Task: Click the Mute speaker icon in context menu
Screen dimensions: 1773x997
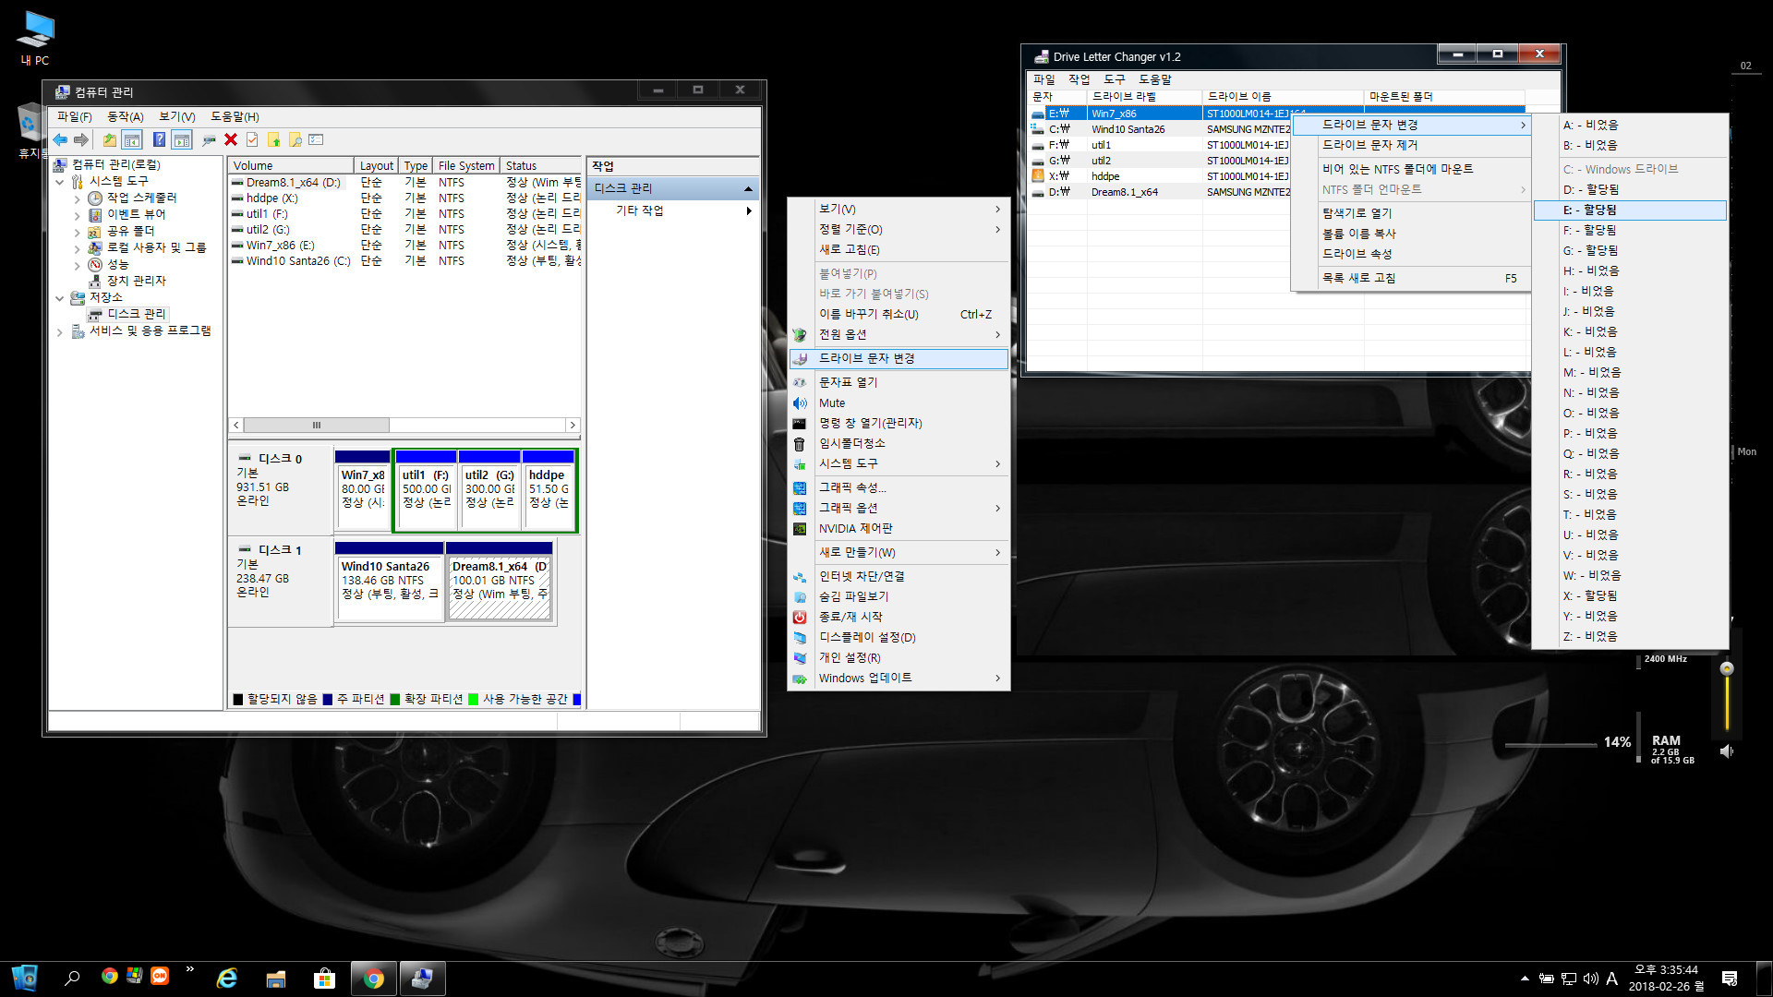Action: [800, 403]
